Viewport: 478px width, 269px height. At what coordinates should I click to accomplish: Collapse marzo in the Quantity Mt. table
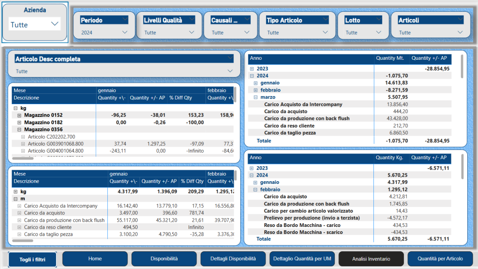(x=256, y=97)
